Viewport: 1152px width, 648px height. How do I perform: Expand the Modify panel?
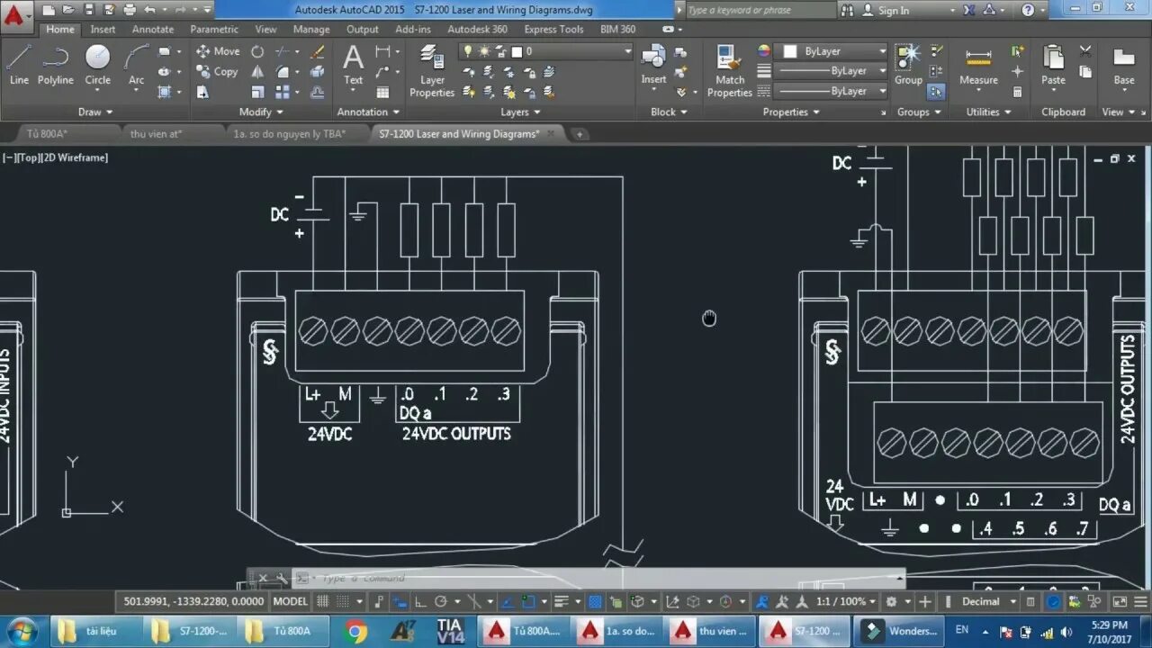coord(261,112)
